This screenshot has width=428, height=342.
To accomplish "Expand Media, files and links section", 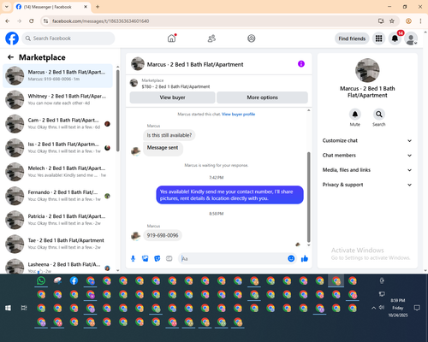I will point(367,170).
